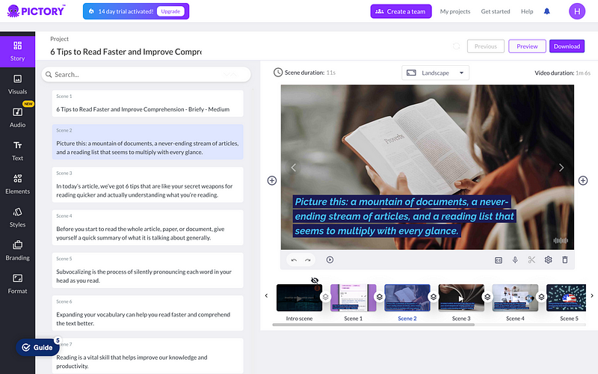The image size is (598, 374).
Task: Delete the scene with trash icon
Action: tap(565, 260)
